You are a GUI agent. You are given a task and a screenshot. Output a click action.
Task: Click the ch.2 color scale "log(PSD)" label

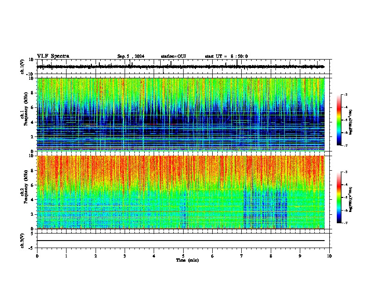(351, 199)
